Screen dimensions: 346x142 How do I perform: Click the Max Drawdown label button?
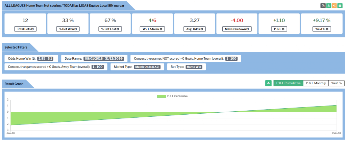click(x=237, y=29)
